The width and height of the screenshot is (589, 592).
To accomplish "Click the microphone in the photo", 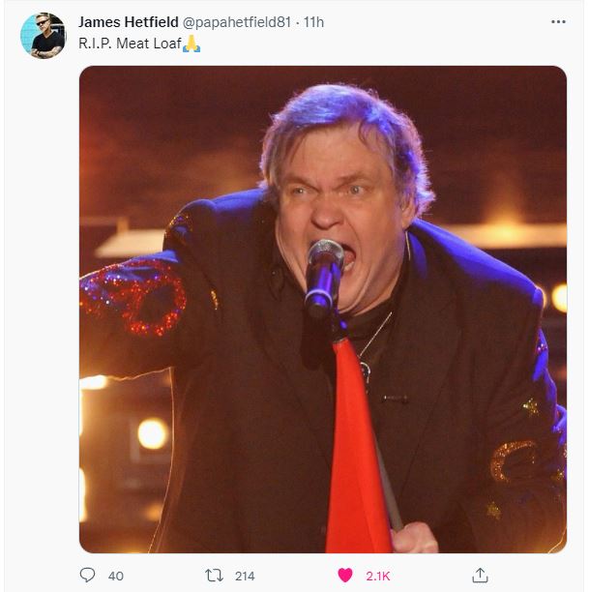I will [x=323, y=278].
